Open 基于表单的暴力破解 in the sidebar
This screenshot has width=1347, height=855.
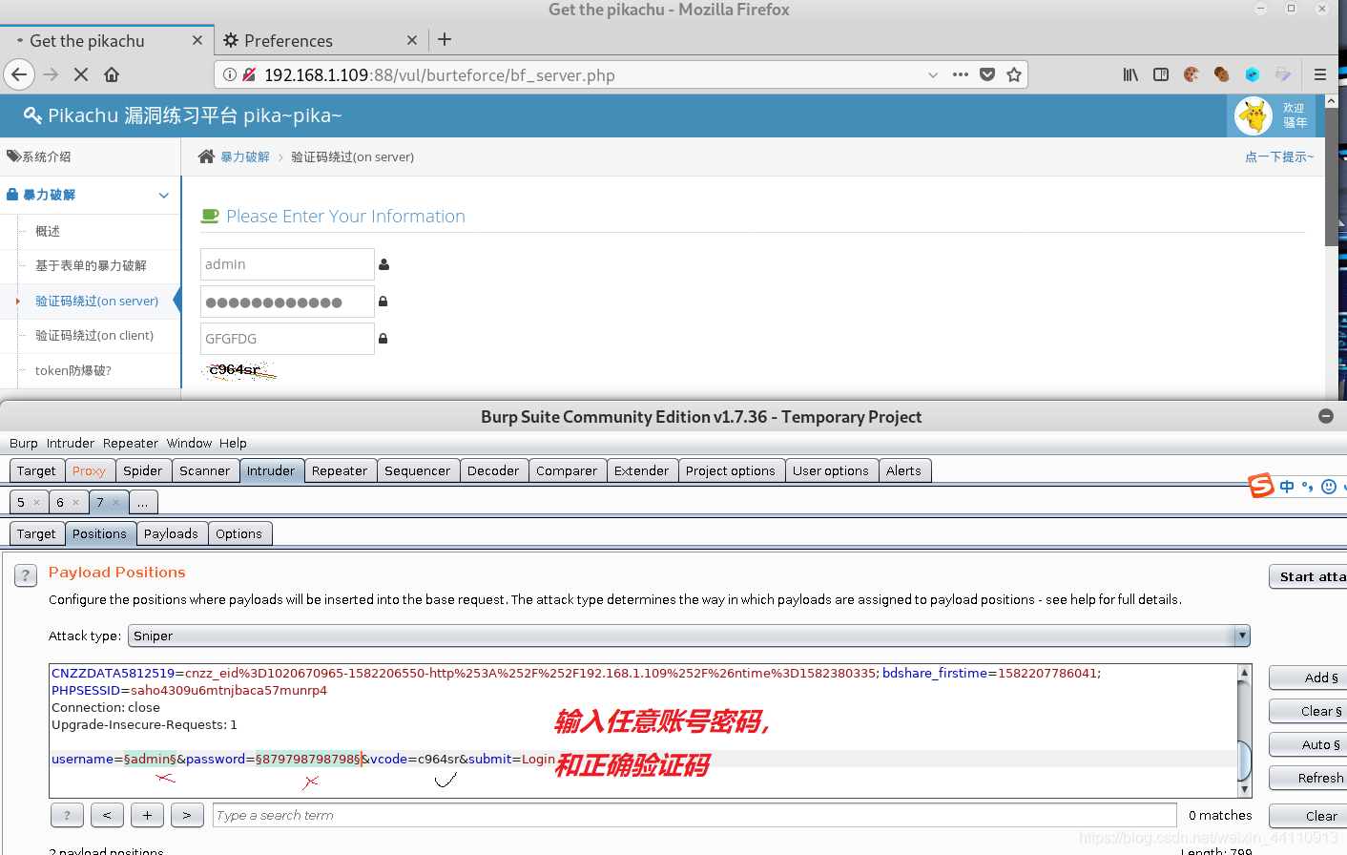91,265
